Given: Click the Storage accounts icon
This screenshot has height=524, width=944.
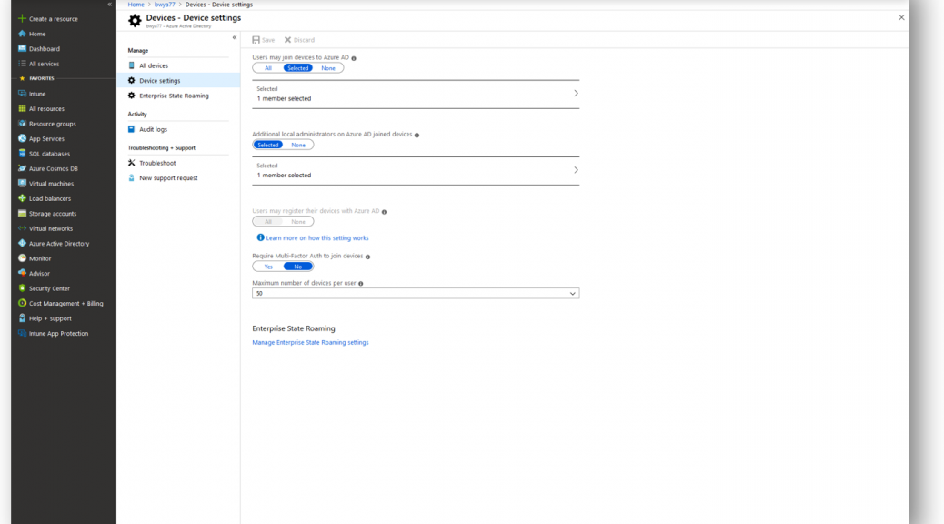Looking at the screenshot, I should click(x=22, y=214).
